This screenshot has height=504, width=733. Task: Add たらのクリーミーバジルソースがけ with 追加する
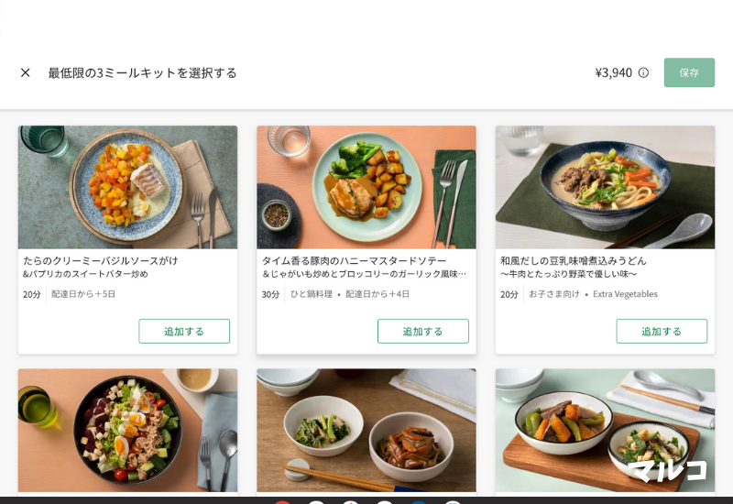tap(184, 331)
